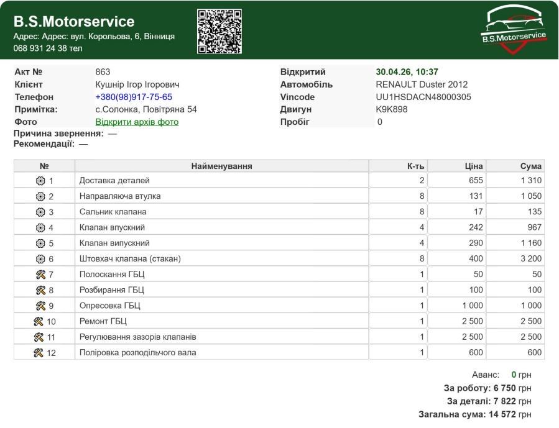Image resolution: width=559 pixels, height=428 pixels.
Task: Click the Рекомендації label
Action: coord(44,144)
